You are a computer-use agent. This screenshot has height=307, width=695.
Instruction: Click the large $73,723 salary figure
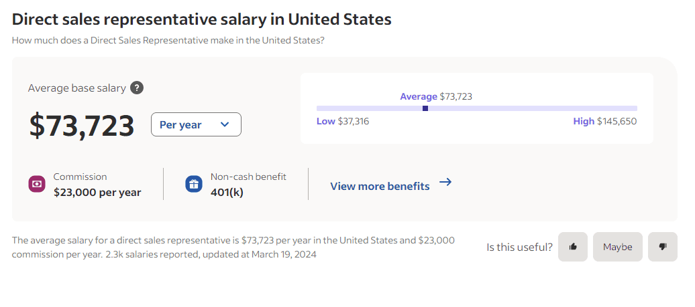(82, 126)
